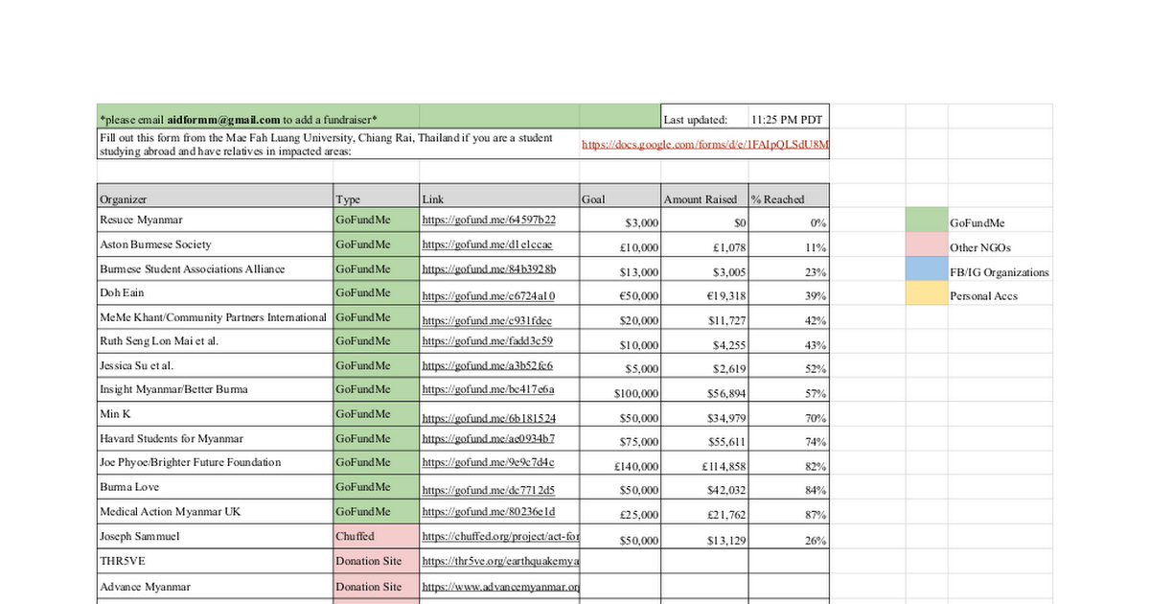1150x604 pixels.
Task: Open the Insight Myanmar/Better Burma fundraiser link
Action: (488, 390)
